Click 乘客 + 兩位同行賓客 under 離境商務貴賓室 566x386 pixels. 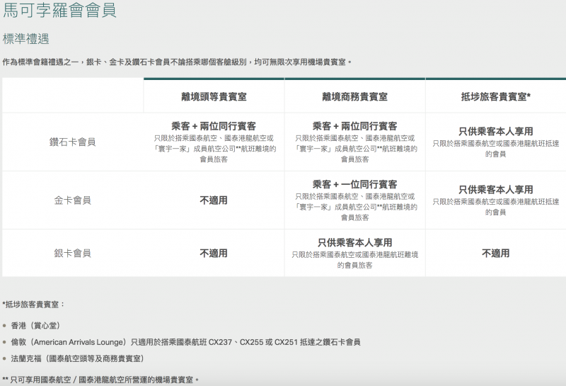tap(355, 126)
